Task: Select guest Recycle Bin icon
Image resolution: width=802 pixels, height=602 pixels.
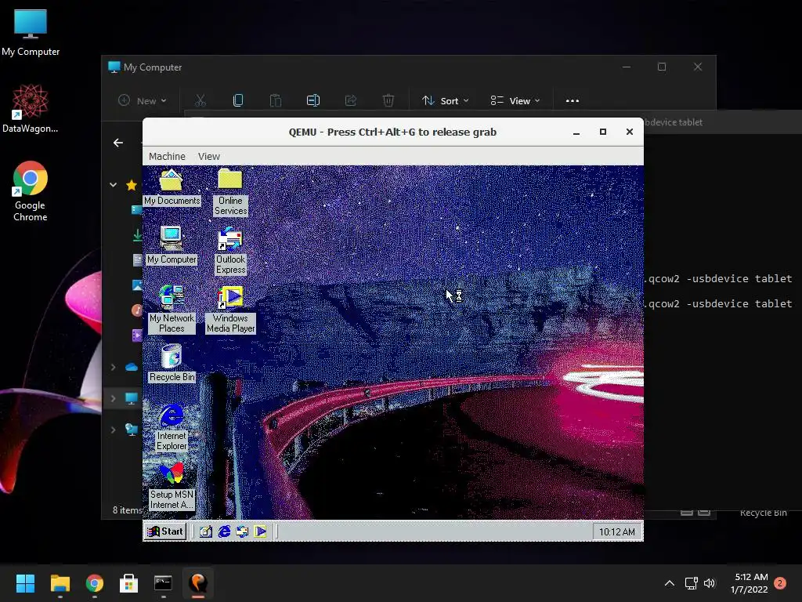Action: point(172,364)
